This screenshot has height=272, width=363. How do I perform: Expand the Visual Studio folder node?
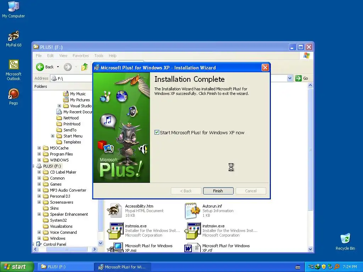[x=59, y=106]
